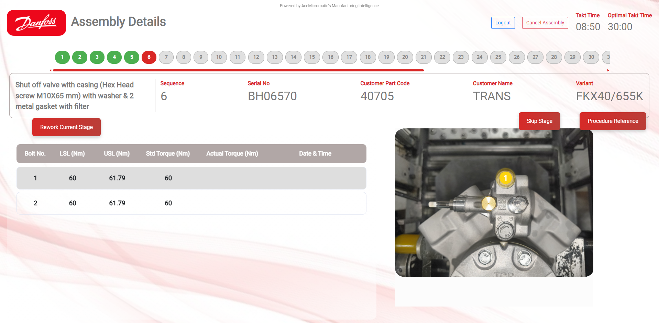Jump to stage 23 marker
This screenshot has width=659, height=323.
click(x=461, y=57)
